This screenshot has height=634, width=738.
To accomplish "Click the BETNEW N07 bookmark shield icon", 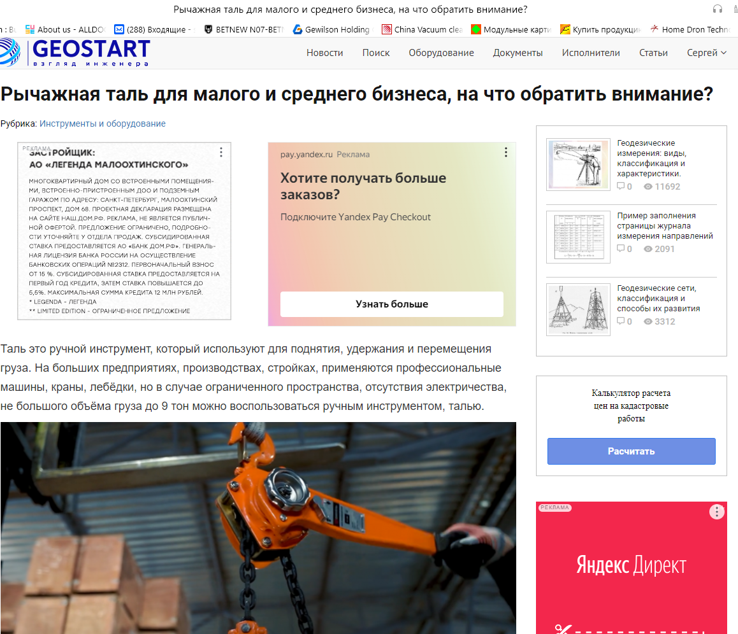I will [207, 29].
